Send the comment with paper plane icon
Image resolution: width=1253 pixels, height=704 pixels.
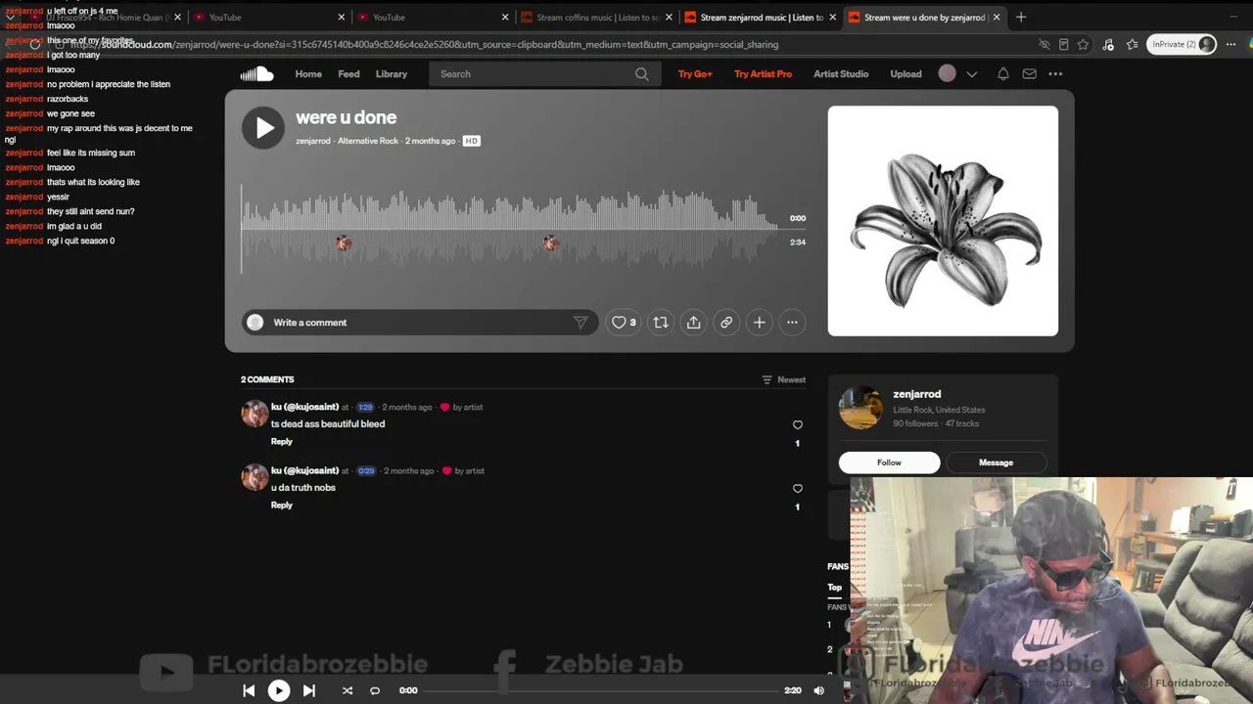(x=580, y=323)
